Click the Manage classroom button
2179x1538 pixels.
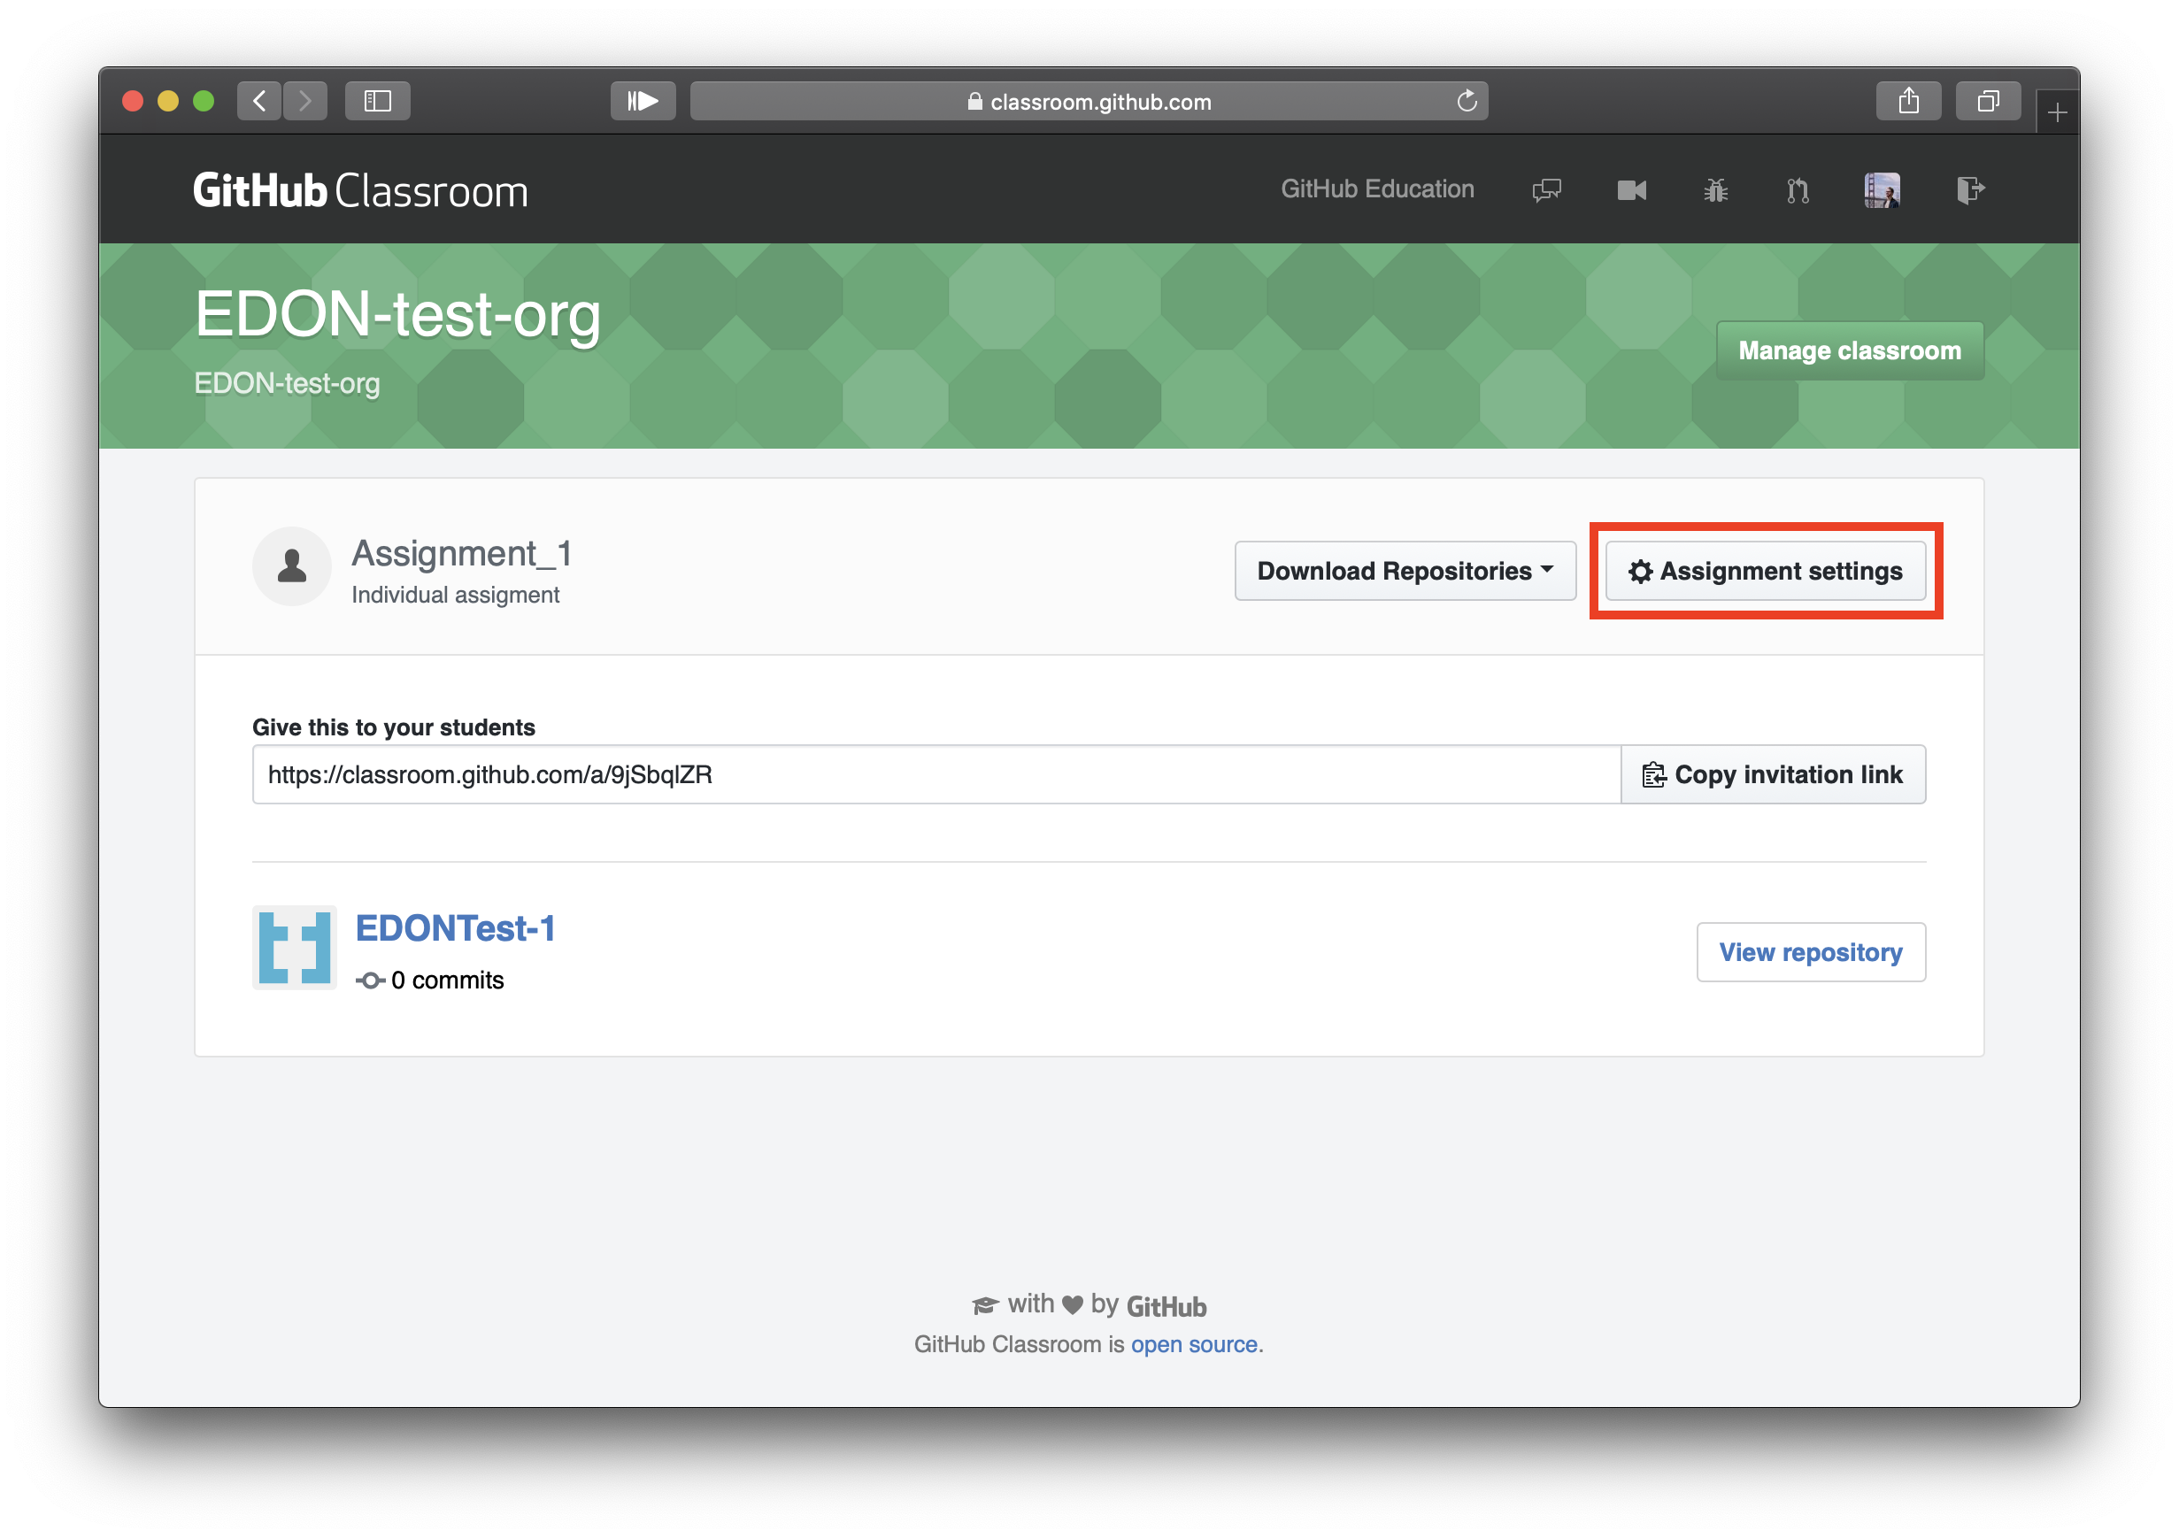coord(1849,351)
